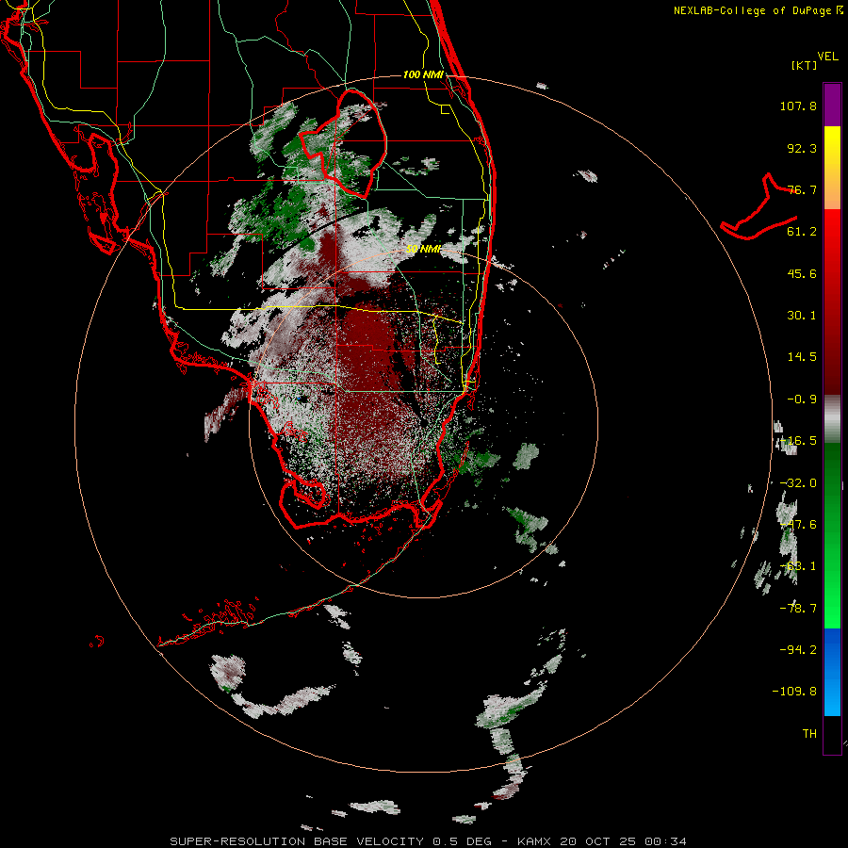Pick the bright green segment near -78.7
The image size is (848, 848).
pyautogui.click(x=832, y=606)
